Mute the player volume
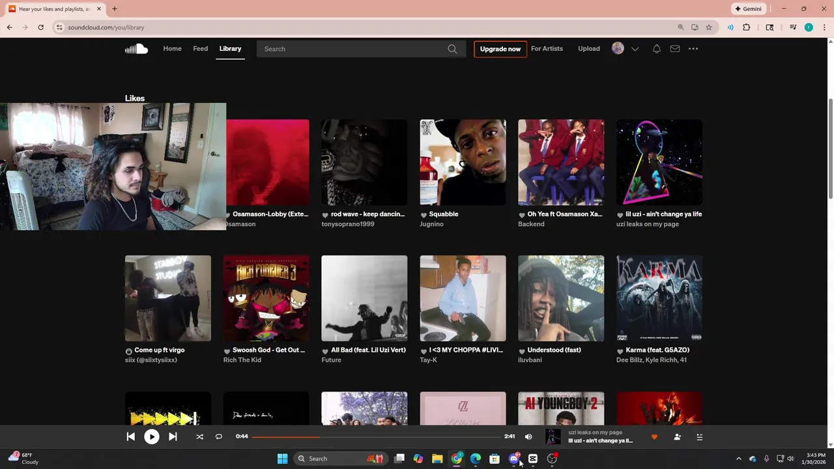 pos(528,436)
